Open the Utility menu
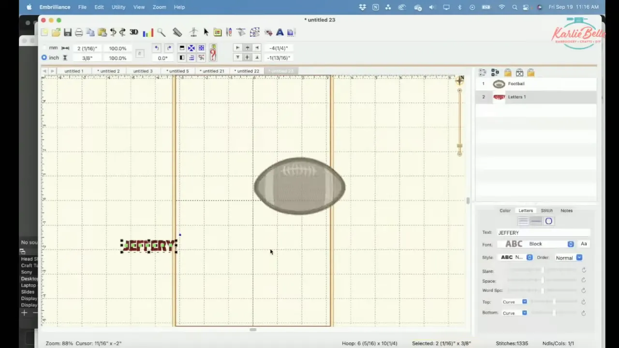Screen dimensions: 619x348 tap(118, 7)
